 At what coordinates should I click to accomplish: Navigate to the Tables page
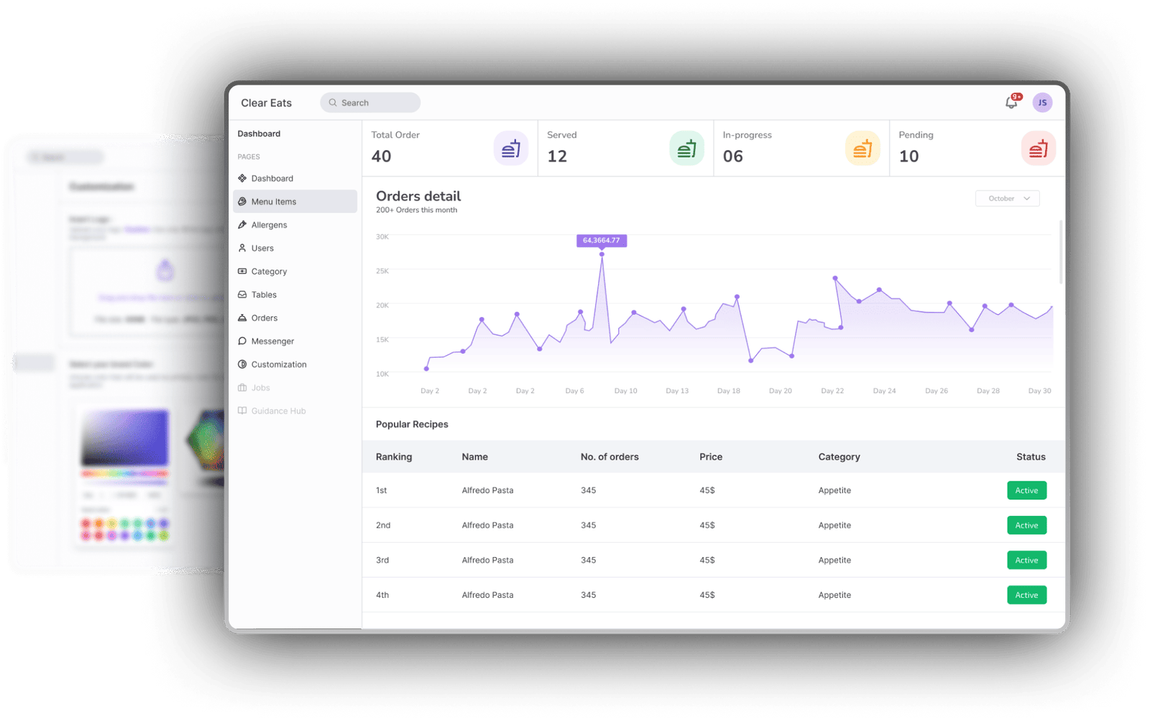264,295
